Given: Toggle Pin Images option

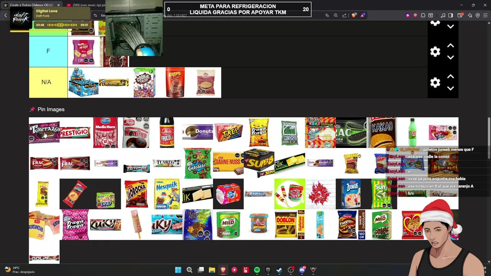Looking at the screenshot, I should 47,109.
